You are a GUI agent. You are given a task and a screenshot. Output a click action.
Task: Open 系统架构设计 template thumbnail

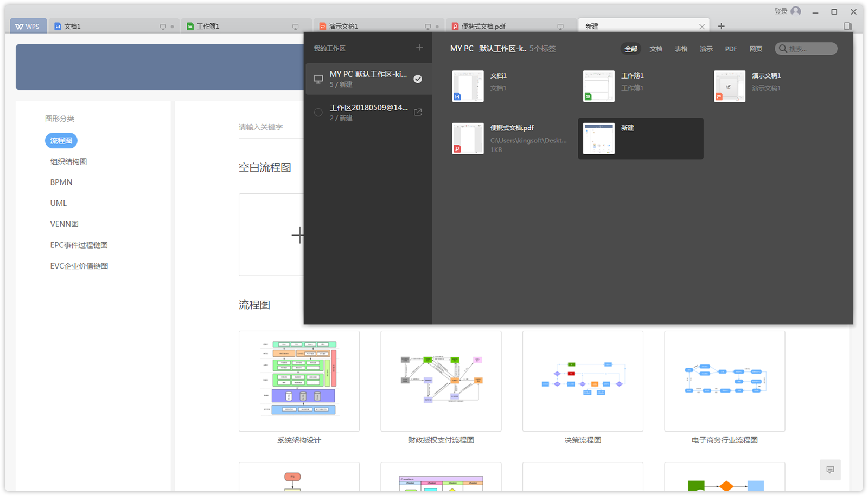299,381
